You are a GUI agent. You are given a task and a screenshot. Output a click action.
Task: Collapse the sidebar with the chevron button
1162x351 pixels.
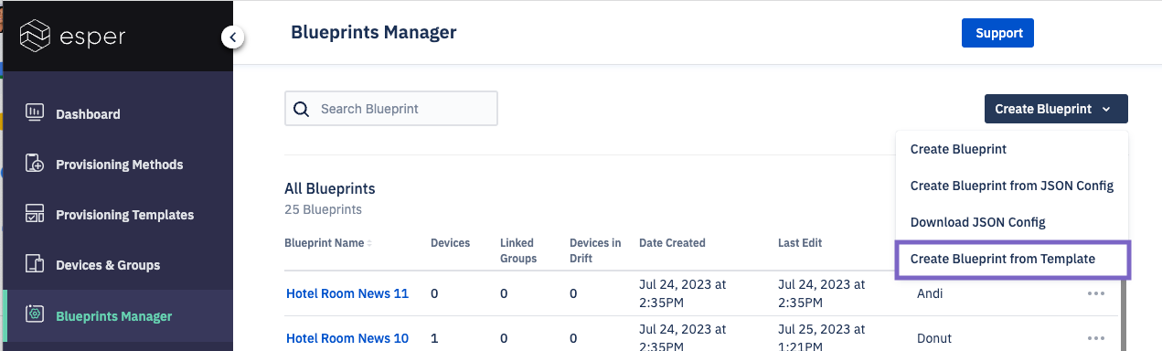[232, 37]
